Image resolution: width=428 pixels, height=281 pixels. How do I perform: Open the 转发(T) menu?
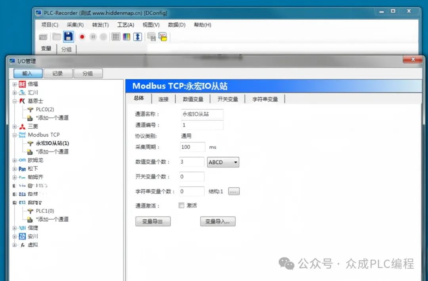pos(100,25)
